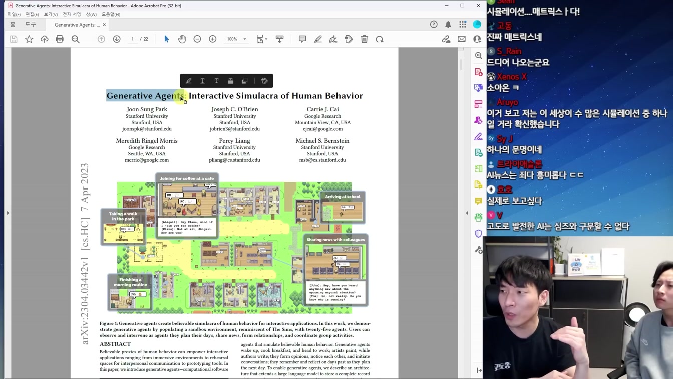The width and height of the screenshot is (673, 379).
Task: Open the 창(W) menu
Action: click(x=91, y=14)
